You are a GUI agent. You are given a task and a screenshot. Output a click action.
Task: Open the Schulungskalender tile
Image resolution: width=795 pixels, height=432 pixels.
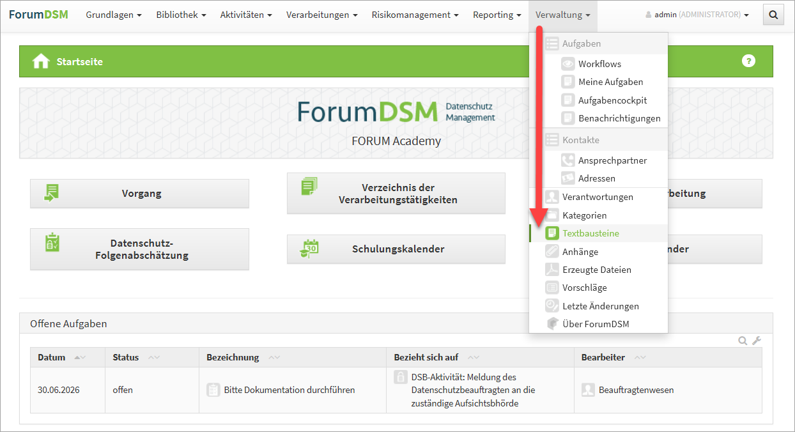[x=396, y=249]
